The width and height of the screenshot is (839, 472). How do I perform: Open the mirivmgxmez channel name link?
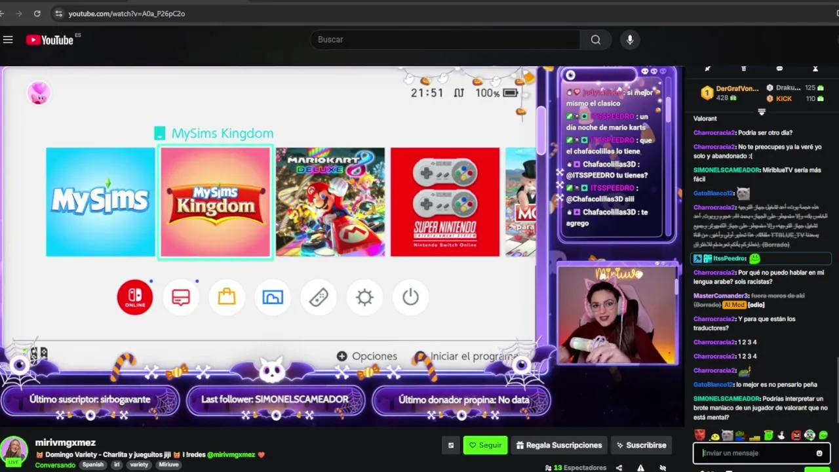coord(66,442)
